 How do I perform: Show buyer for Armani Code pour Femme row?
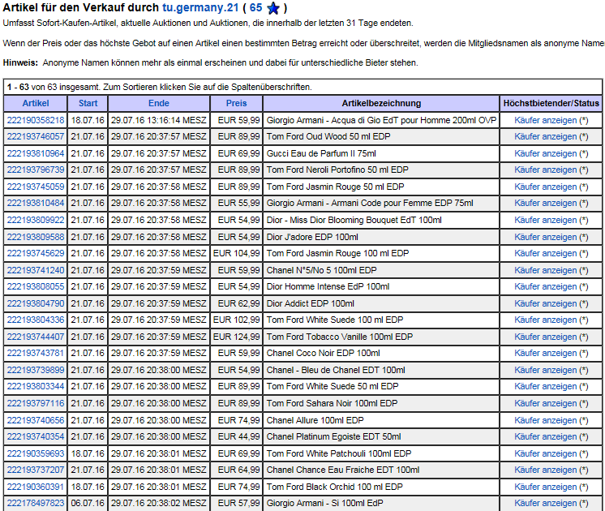click(x=545, y=203)
